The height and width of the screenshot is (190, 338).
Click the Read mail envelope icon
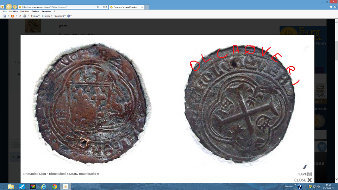[20, 16]
